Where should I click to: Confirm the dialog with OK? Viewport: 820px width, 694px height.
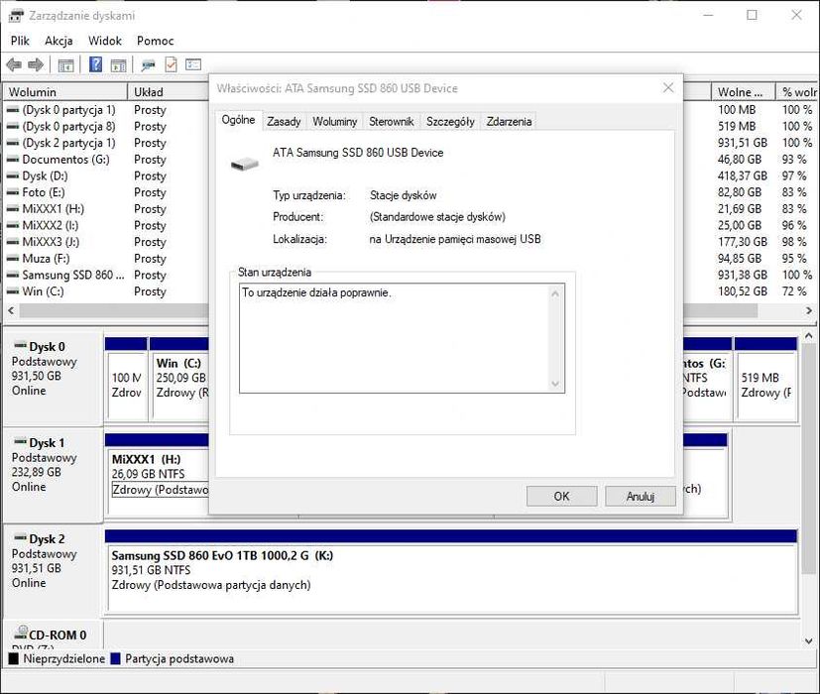click(x=561, y=497)
